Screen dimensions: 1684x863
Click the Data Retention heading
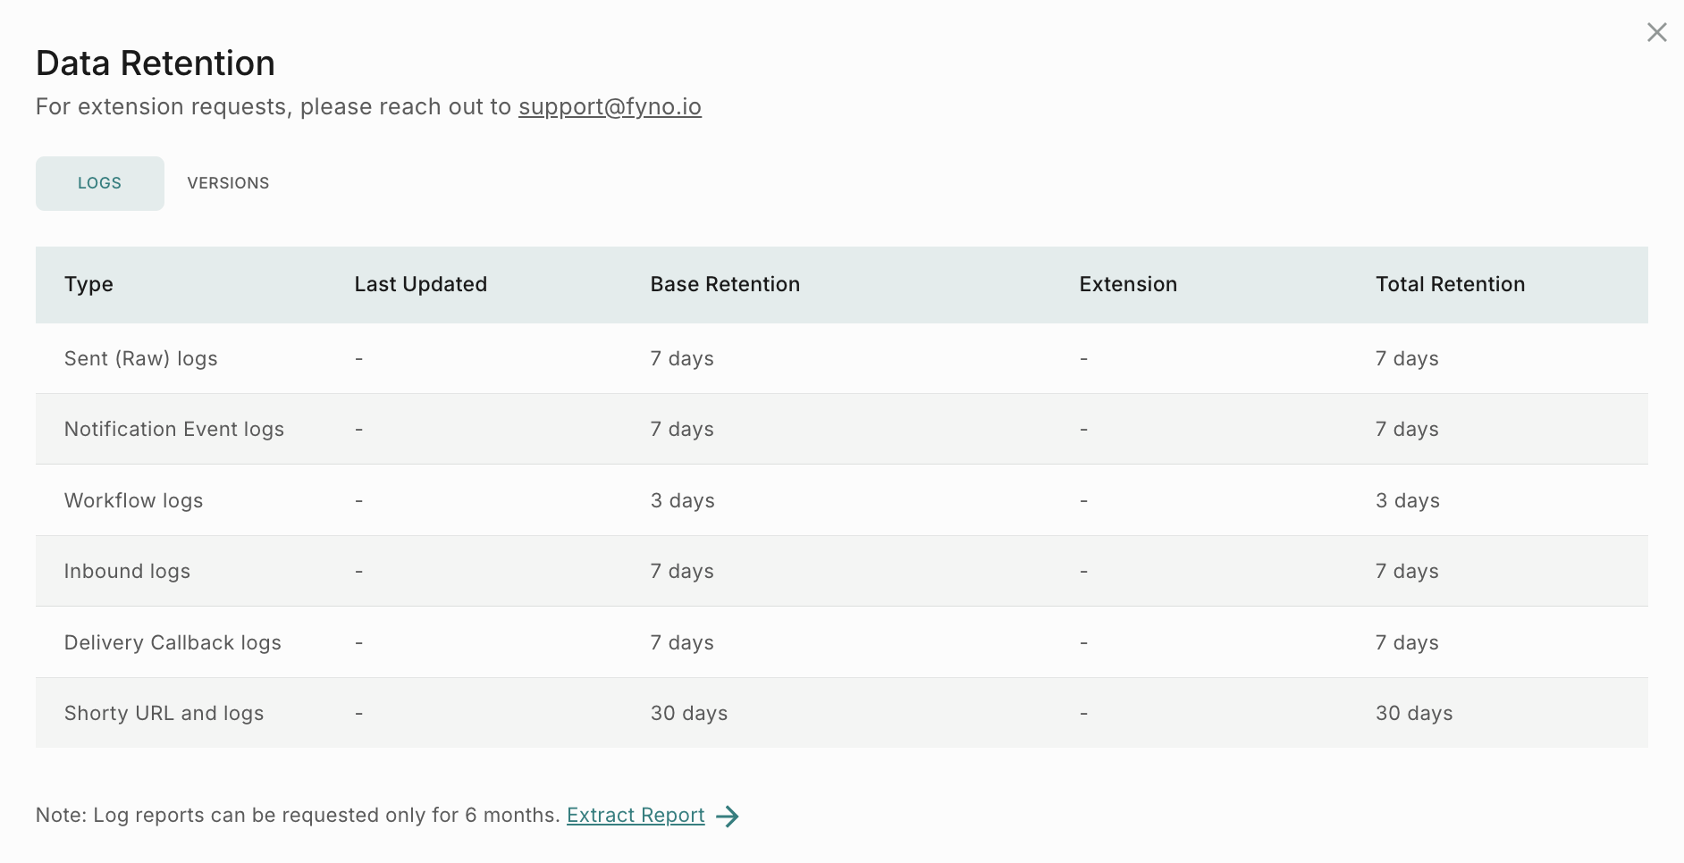point(155,63)
